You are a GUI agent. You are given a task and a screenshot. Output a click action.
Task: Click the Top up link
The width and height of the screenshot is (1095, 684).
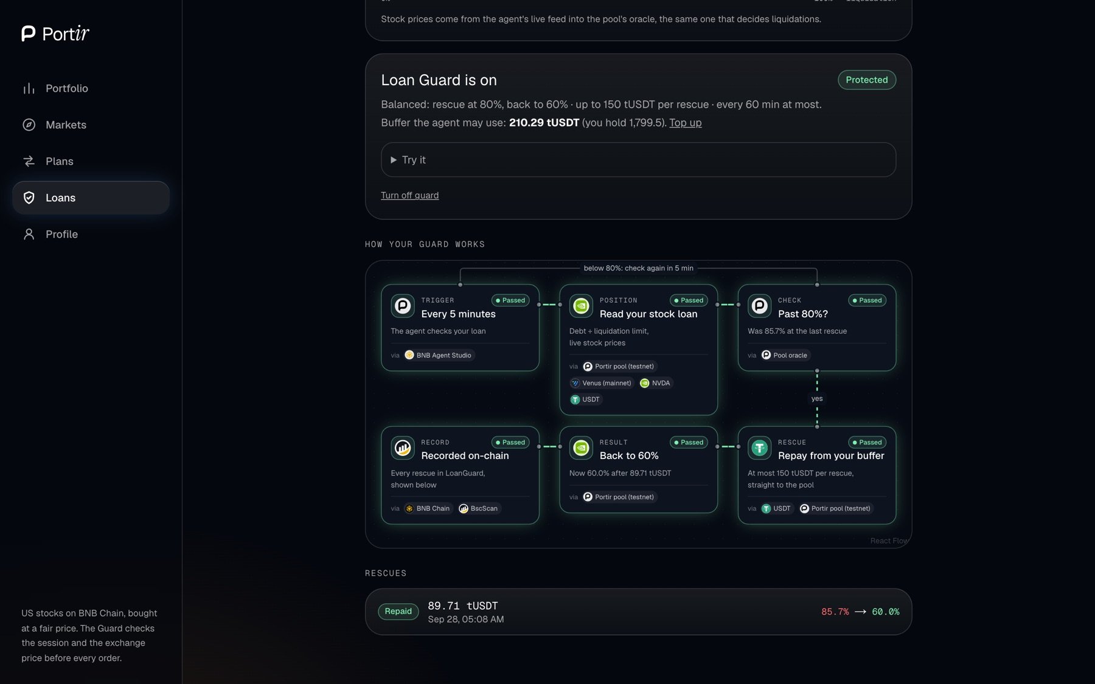tap(685, 123)
